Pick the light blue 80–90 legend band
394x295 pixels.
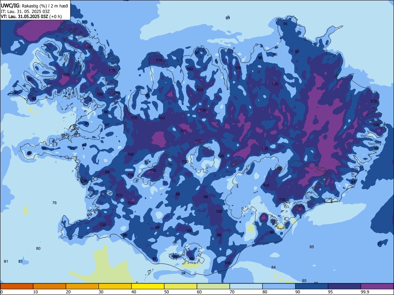tap(279, 286)
